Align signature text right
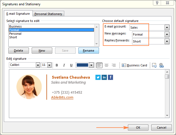Screen dimensions: 176x135 113,65
